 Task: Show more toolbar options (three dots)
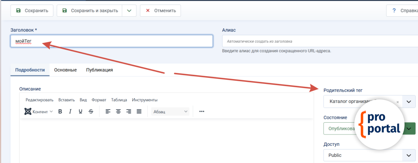(202, 112)
